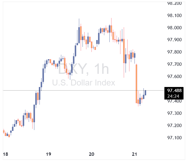Click the 98.200 price axis label
Viewport: 188px width, 165px height.
175,3
